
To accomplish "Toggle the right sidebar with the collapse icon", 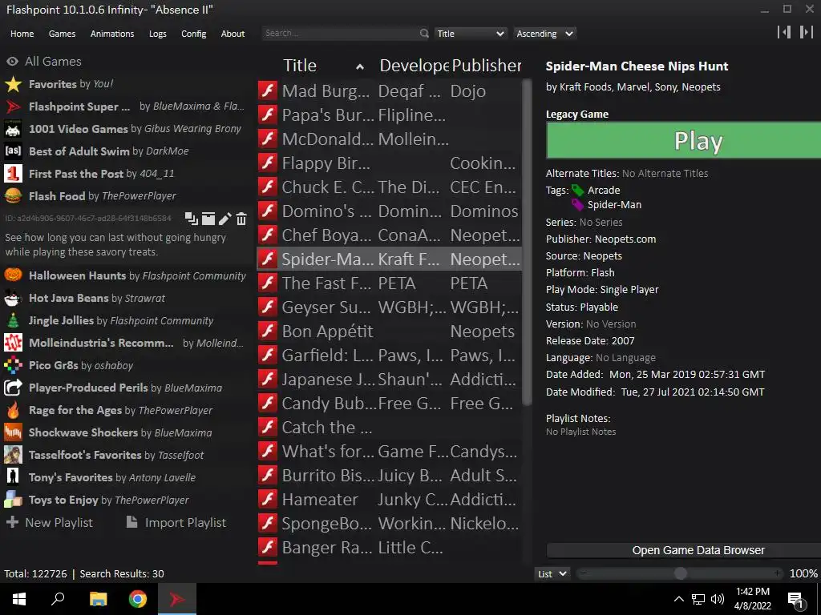I will point(807,32).
